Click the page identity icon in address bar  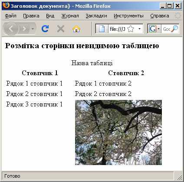pos(102,29)
